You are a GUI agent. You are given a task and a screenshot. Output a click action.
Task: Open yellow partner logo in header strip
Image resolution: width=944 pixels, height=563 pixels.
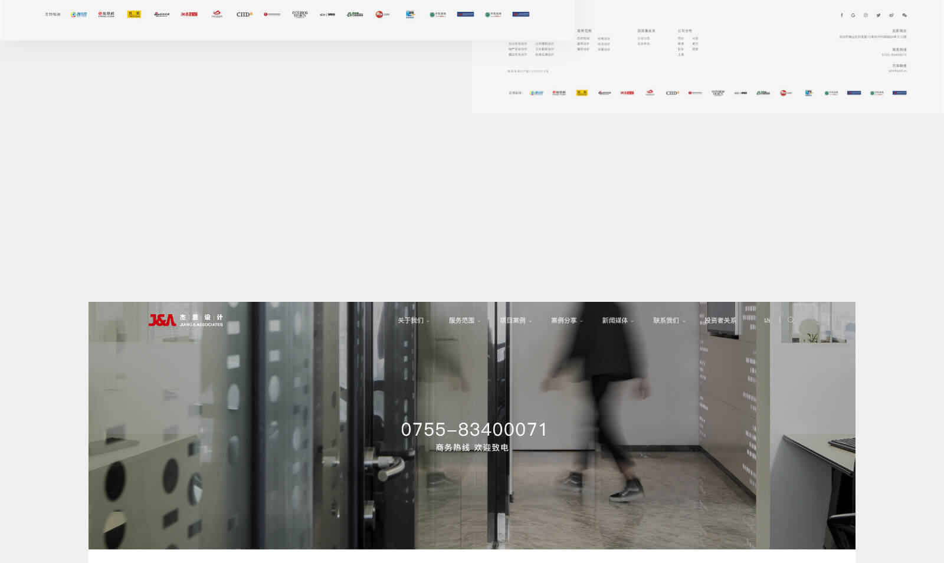click(x=134, y=14)
